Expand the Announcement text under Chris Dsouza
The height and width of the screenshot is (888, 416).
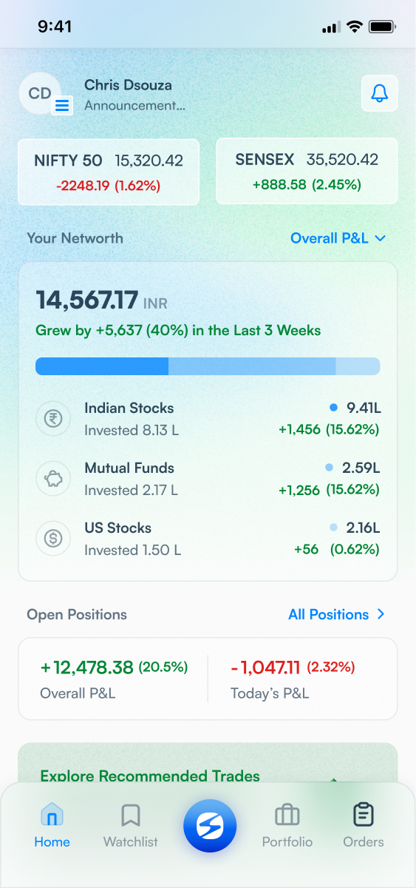click(x=134, y=106)
